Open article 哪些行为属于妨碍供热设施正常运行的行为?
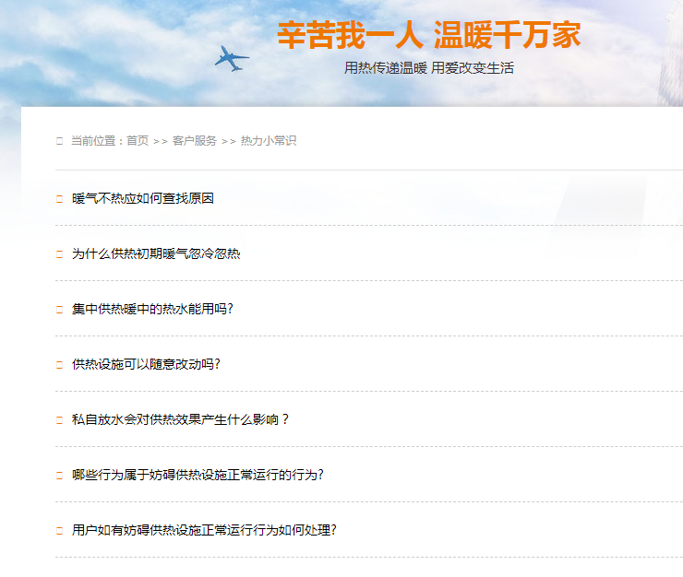683x577 pixels. [198, 475]
